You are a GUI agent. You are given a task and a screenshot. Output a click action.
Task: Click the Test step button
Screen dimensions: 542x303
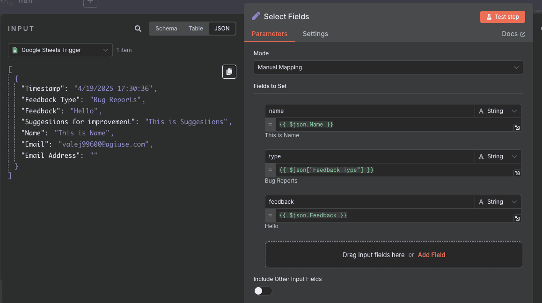[502, 16]
